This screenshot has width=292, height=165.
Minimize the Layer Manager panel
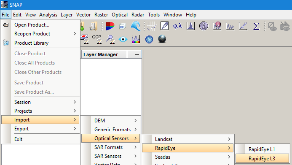(137, 54)
